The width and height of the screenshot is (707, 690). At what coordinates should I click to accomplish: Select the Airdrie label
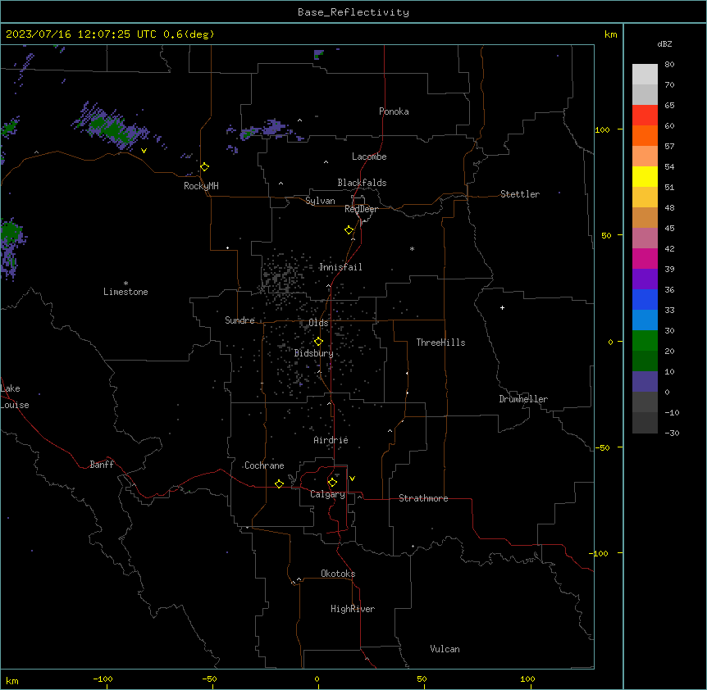pos(331,440)
